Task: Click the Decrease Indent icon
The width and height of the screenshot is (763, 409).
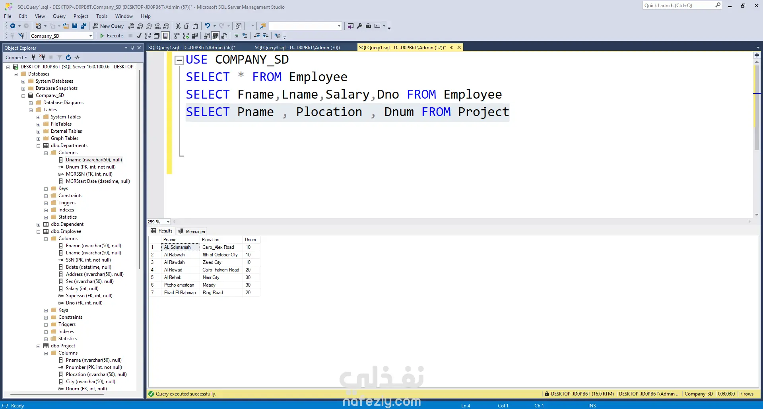Action: [x=257, y=36]
